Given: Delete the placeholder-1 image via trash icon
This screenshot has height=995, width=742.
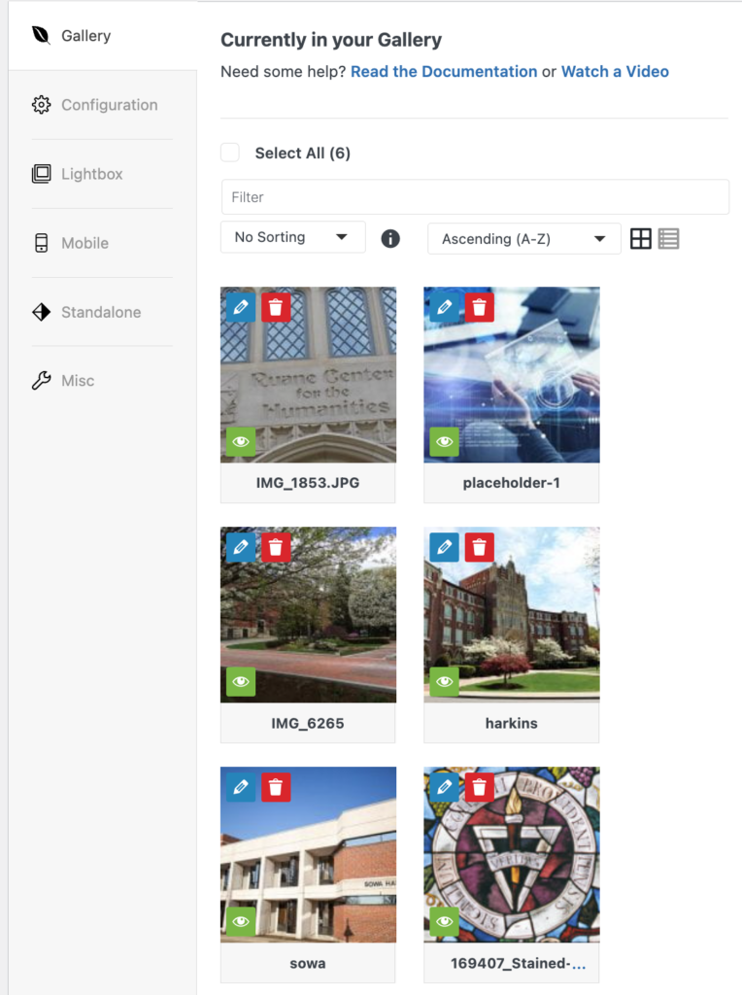Looking at the screenshot, I should pos(479,307).
